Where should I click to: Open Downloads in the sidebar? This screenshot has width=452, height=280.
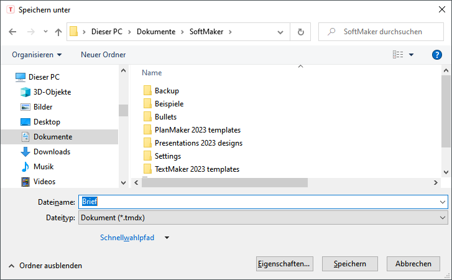pyautogui.click(x=52, y=152)
